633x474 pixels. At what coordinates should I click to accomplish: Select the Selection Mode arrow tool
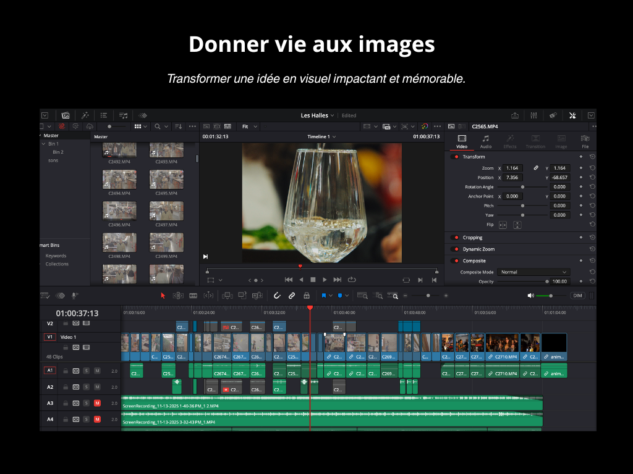163,296
